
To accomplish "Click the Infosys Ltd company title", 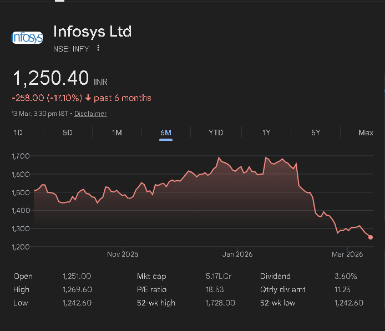I will pyautogui.click(x=92, y=32).
